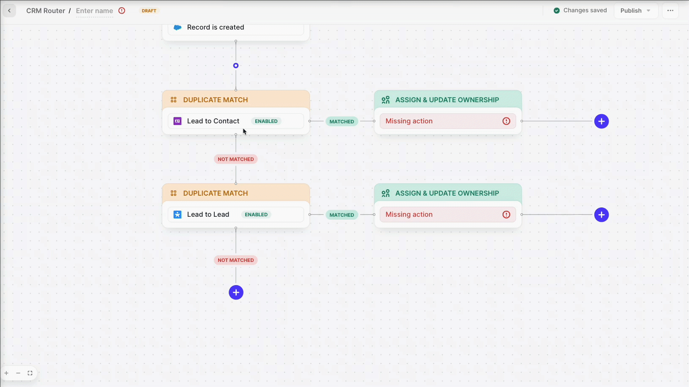Zoom out of the canvas
This screenshot has height=387, width=689.
tap(18, 373)
